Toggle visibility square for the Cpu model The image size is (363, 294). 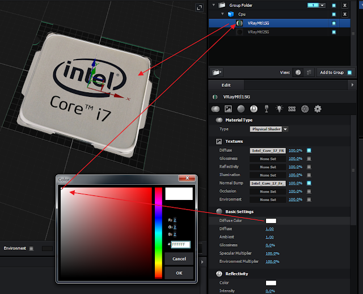tap(334, 14)
